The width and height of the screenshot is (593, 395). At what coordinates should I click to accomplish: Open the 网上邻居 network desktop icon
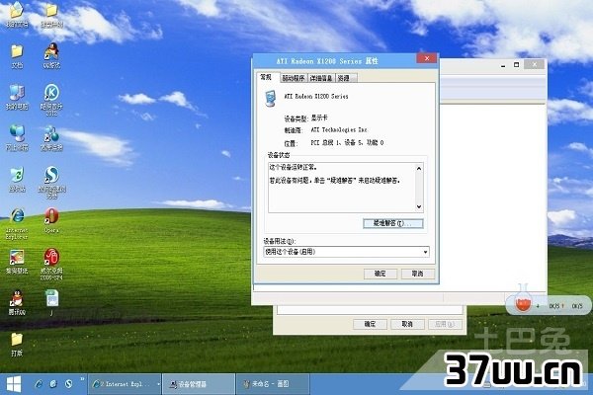17,133
